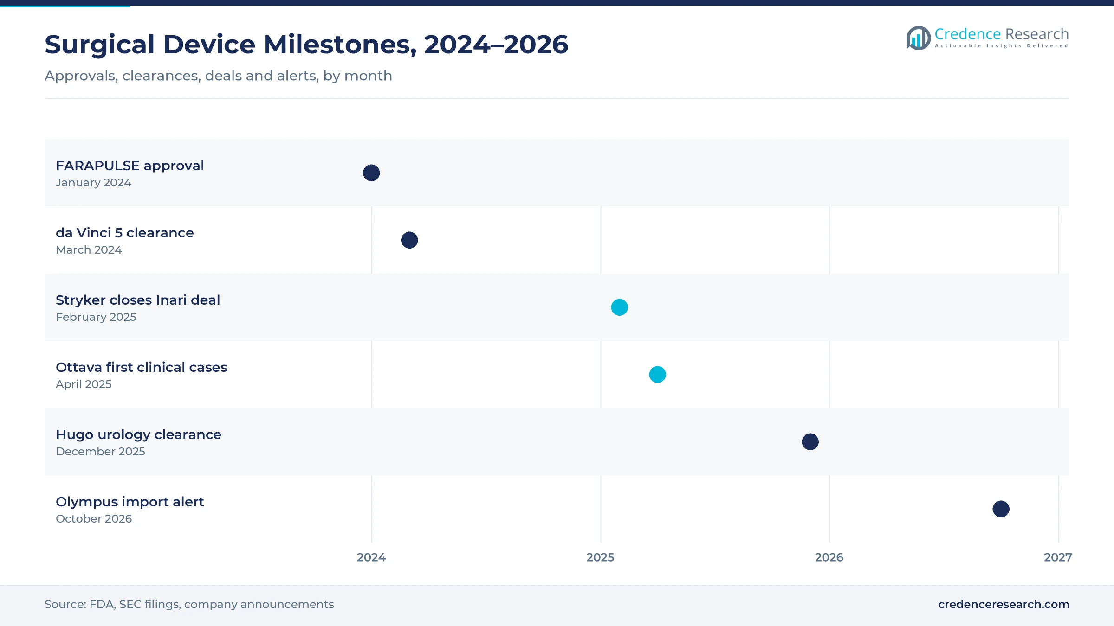
Task: Click the March 2024 date text
Action: point(89,250)
